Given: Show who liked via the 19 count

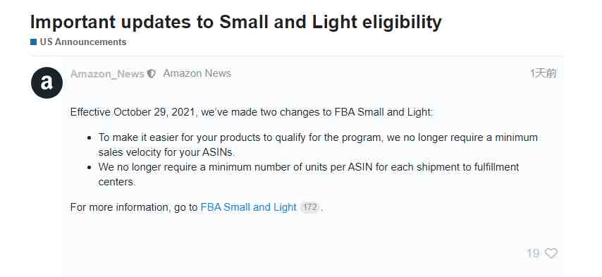Looking at the screenshot, I should pyautogui.click(x=533, y=253).
